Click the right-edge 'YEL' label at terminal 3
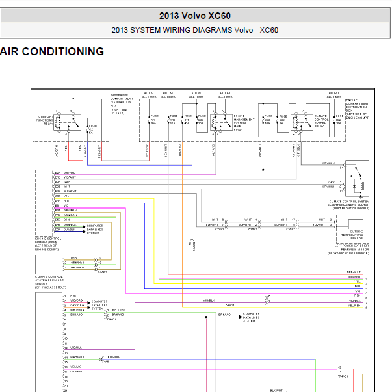Image resolution: width=392 pixels, height=392 pixels. click(x=358, y=281)
